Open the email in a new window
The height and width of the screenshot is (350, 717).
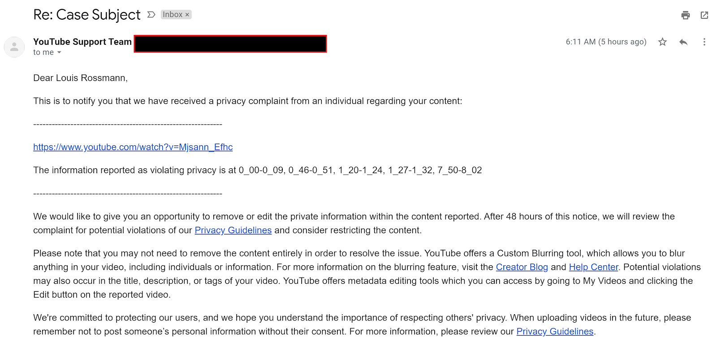(x=704, y=15)
